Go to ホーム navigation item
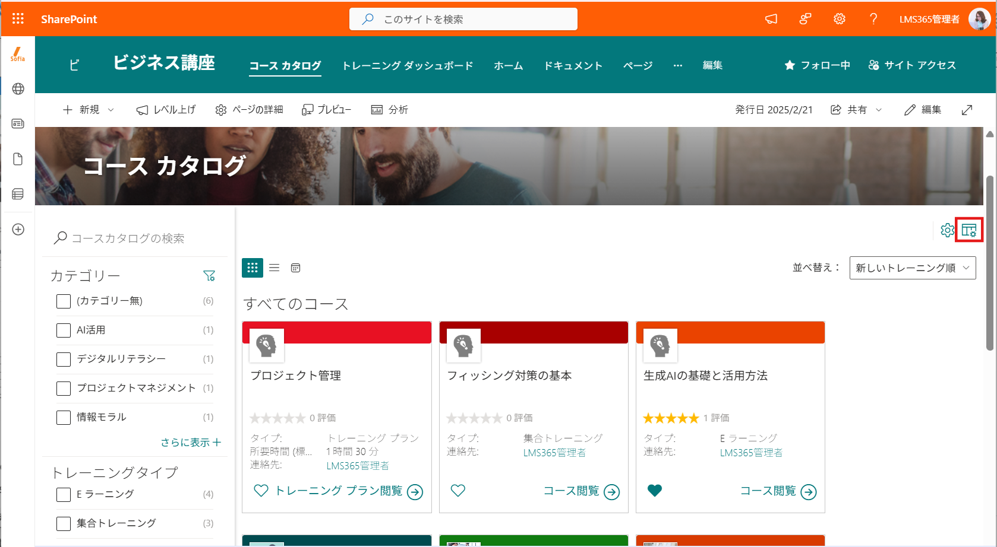The height and width of the screenshot is (547, 997). pos(509,65)
